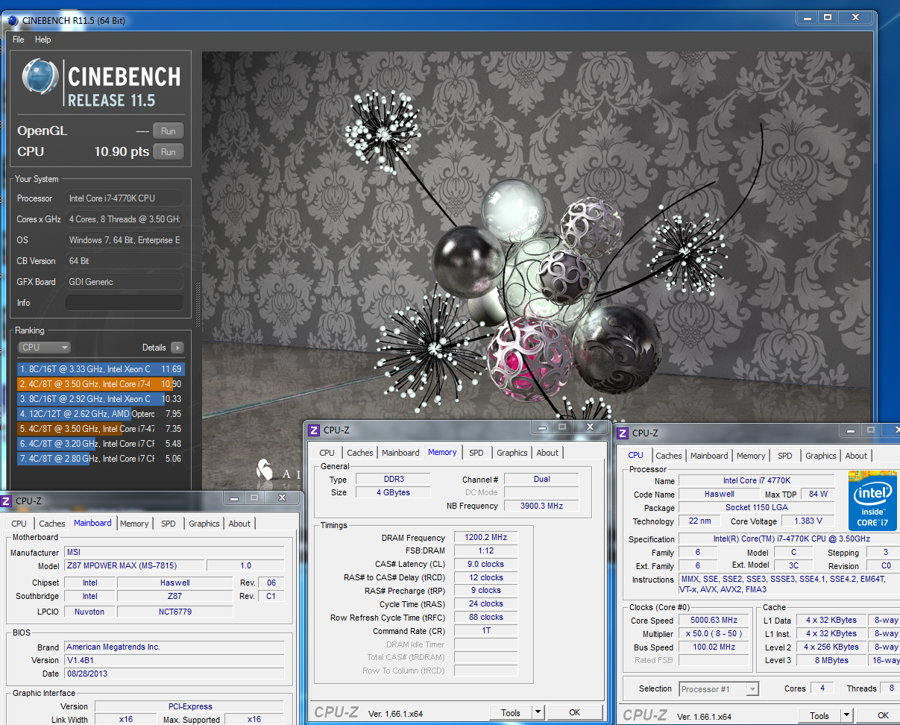Screen dimensions: 900x725
Task: Select ranking row 8C/16T @ 3.33 GHz Xeon
Action: 100,369
